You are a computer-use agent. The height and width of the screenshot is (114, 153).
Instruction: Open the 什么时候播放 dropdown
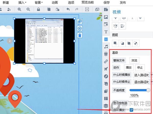coord(143,75)
